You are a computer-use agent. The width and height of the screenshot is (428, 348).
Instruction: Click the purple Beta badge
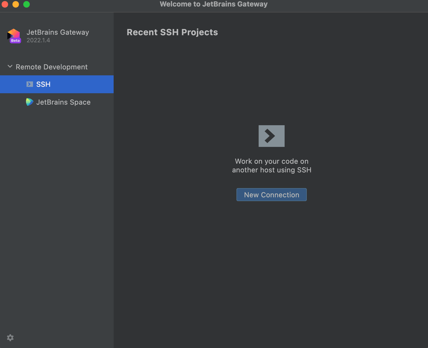pyautogui.click(x=15, y=40)
